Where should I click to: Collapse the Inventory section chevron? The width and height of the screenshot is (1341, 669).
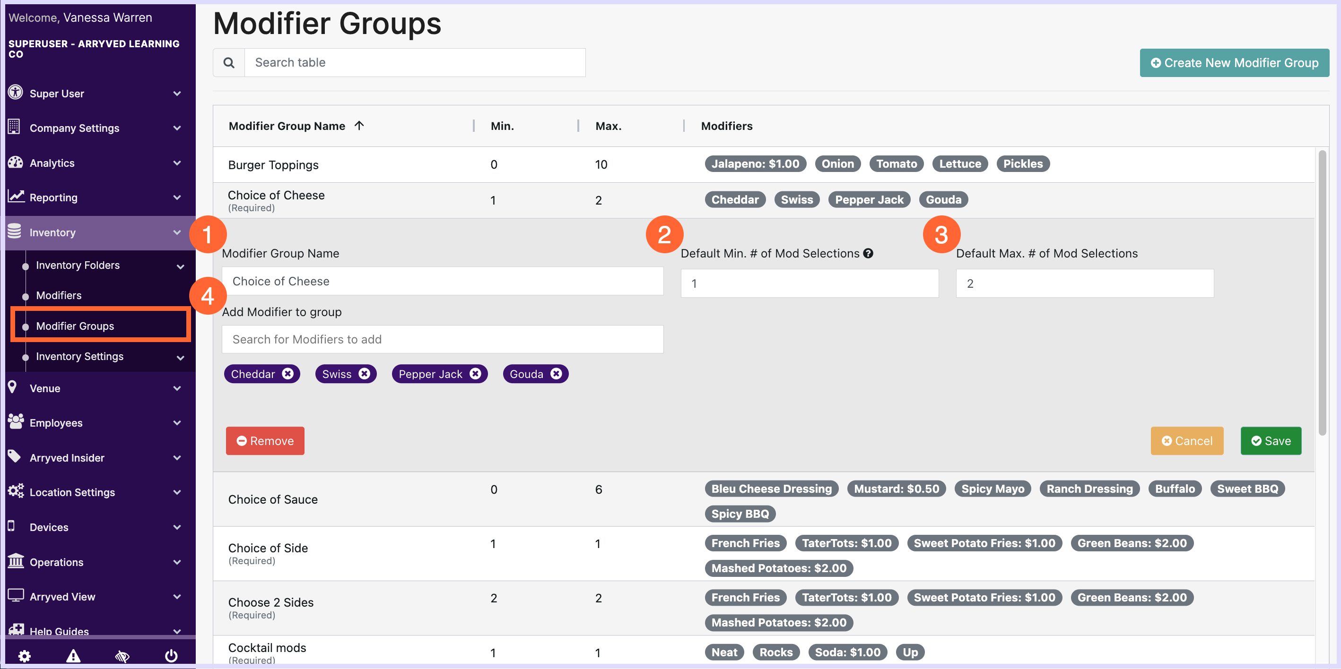click(x=177, y=232)
